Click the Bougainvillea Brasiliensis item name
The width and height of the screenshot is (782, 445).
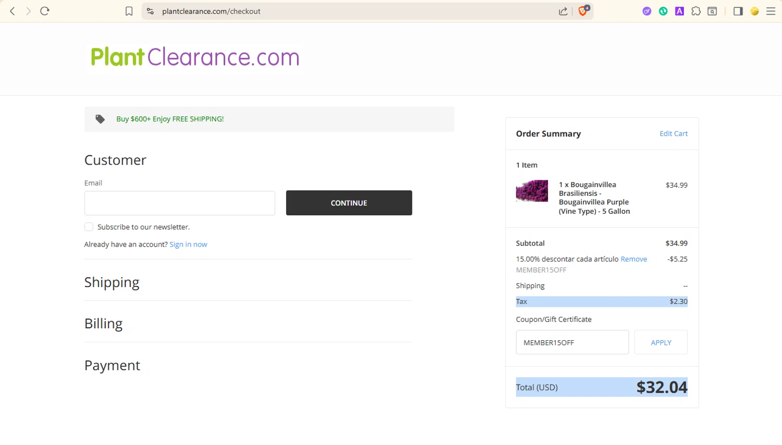[594, 198]
